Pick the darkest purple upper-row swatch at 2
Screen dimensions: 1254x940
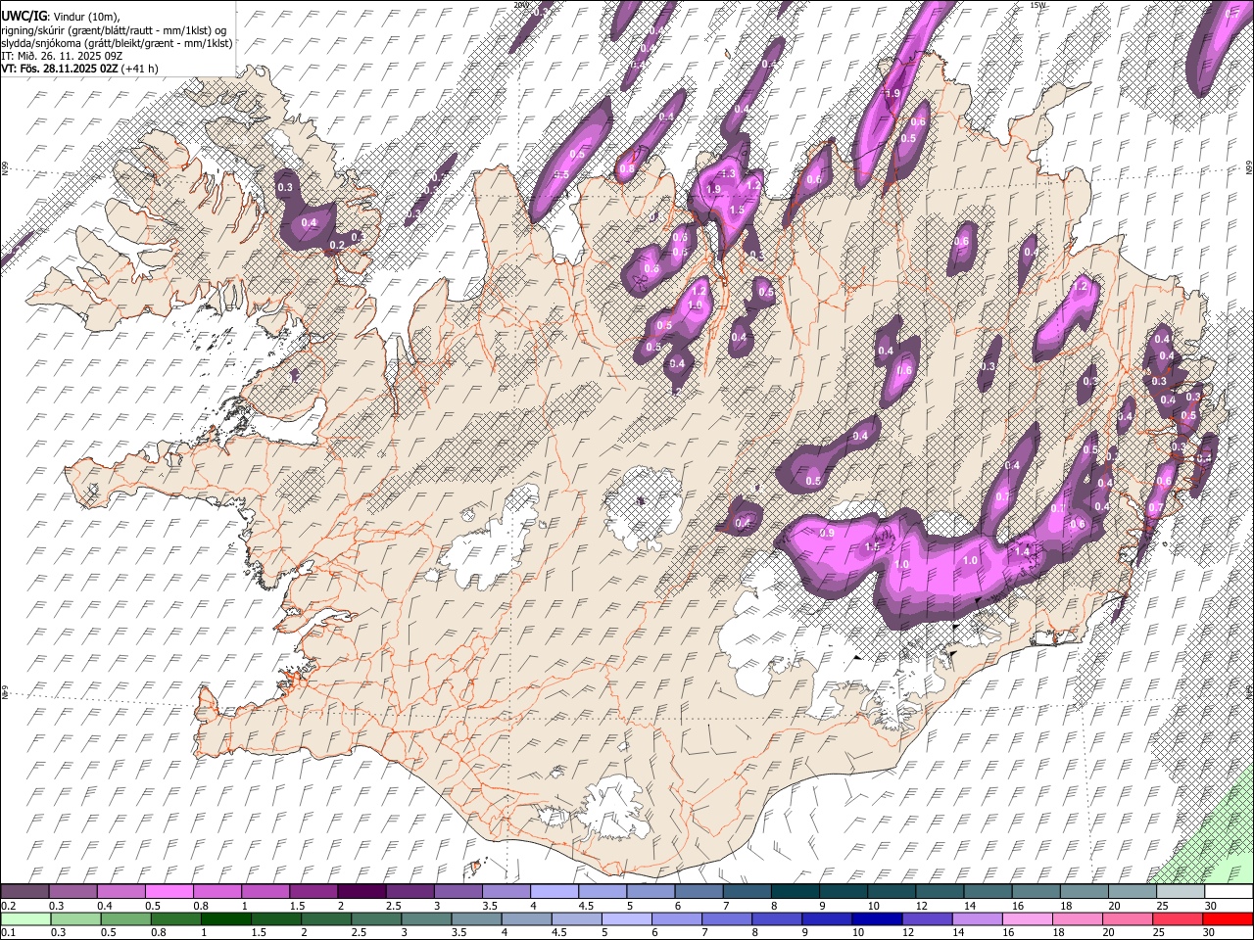(362, 892)
